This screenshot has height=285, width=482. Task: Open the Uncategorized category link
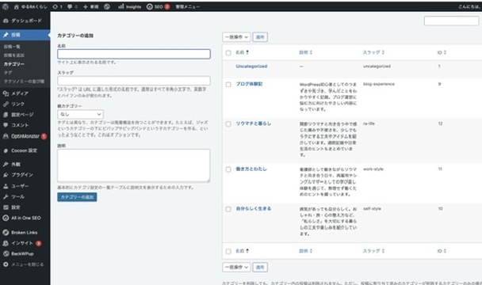(x=251, y=66)
